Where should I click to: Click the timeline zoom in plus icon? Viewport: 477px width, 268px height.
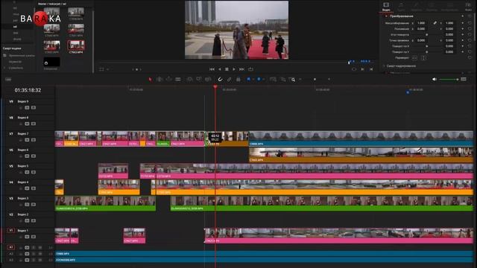point(329,80)
